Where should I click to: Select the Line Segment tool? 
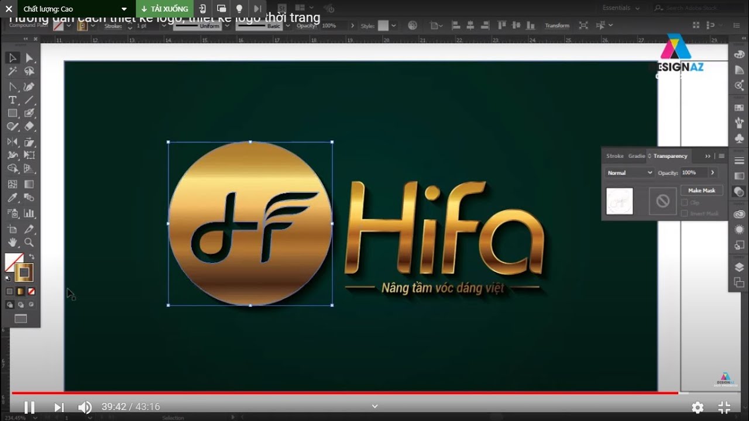point(29,100)
